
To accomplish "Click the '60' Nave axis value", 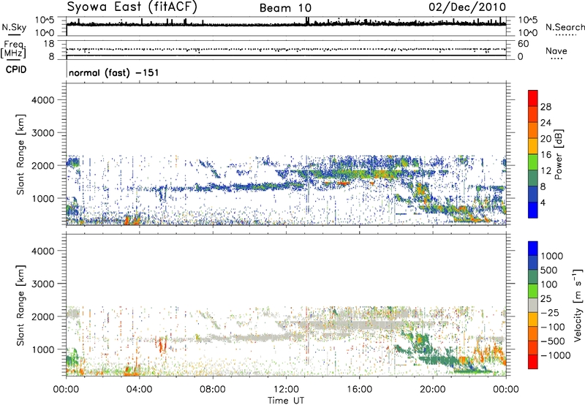I will tap(524, 44).
